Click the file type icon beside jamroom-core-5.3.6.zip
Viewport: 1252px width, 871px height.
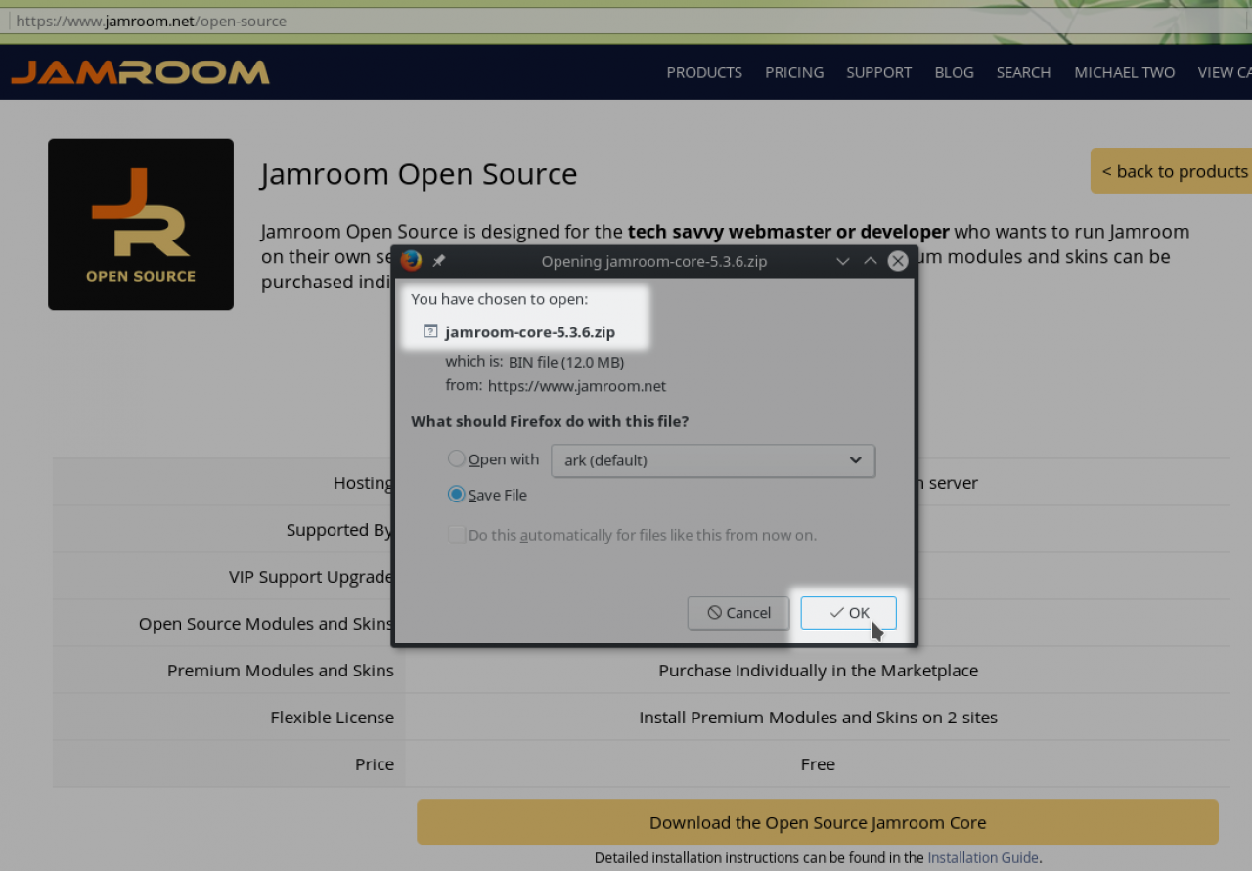point(430,331)
